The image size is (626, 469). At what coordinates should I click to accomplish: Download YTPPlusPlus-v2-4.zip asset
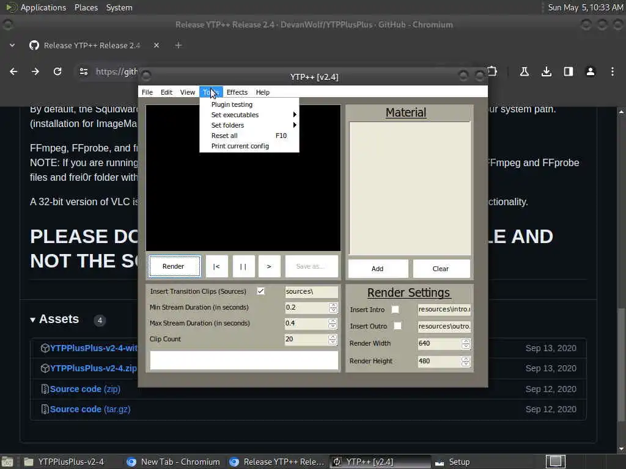tap(93, 368)
